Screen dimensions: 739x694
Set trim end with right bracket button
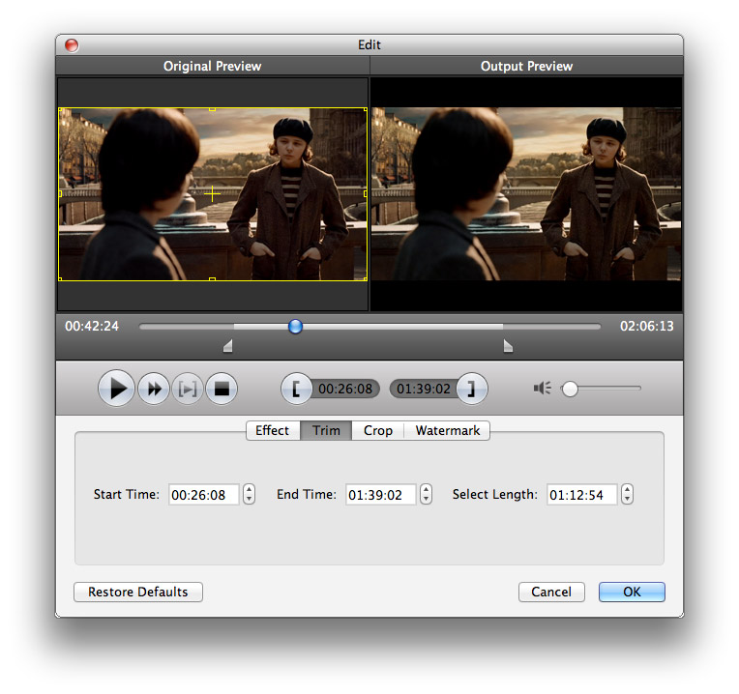pos(471,389)
